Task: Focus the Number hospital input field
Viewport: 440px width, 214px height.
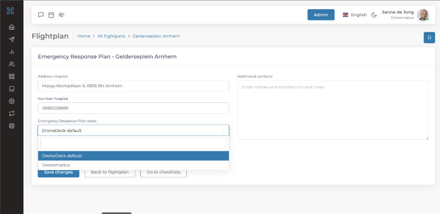Action: point(133,108)
